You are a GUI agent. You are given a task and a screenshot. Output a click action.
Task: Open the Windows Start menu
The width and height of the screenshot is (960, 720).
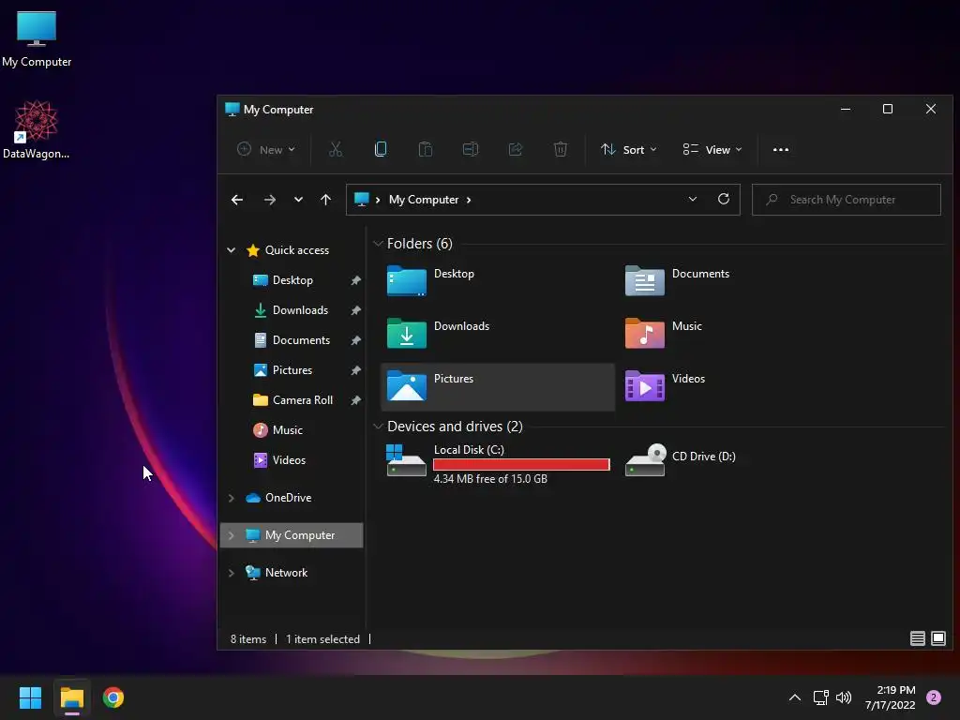click(30, 697)
